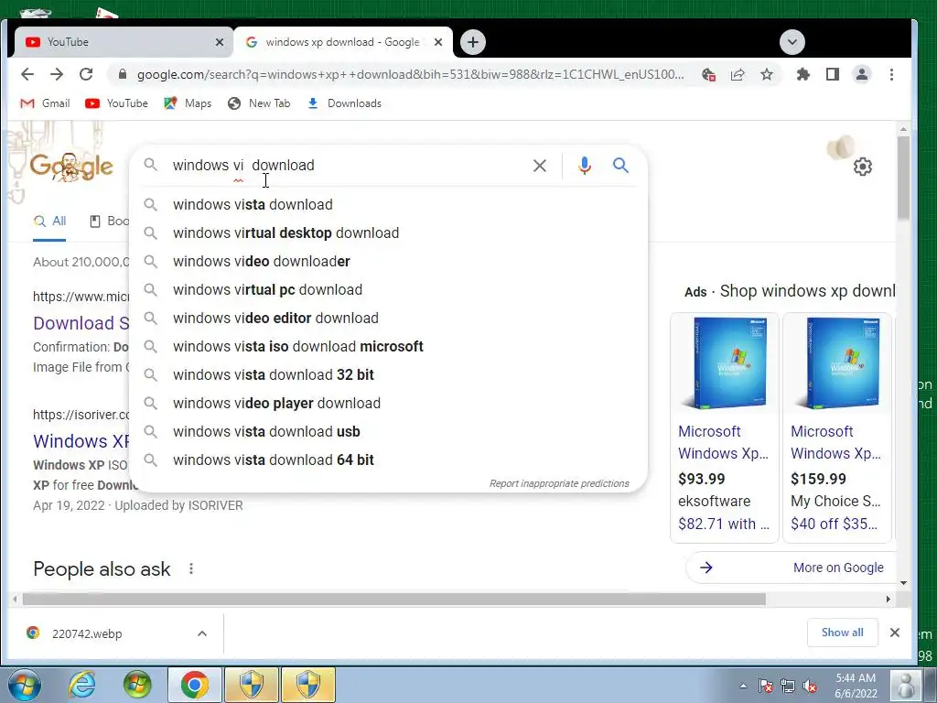The width and height of the screenshot is (937, 703).
Task: Choose suggestion windows vista download 32 bit
Action: pyautogui.click(x=388, y=374)
